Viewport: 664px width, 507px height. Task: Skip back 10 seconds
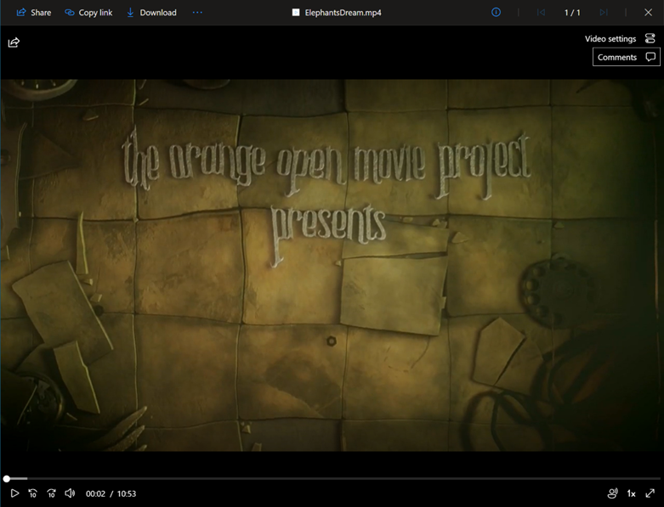click(32, 493)
